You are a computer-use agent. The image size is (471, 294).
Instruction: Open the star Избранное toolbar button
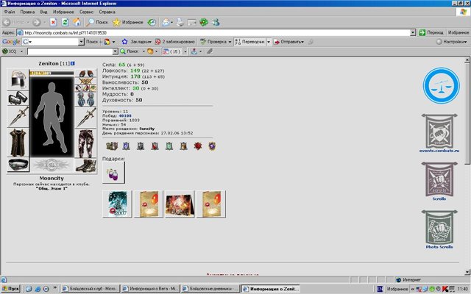(128, 22)
